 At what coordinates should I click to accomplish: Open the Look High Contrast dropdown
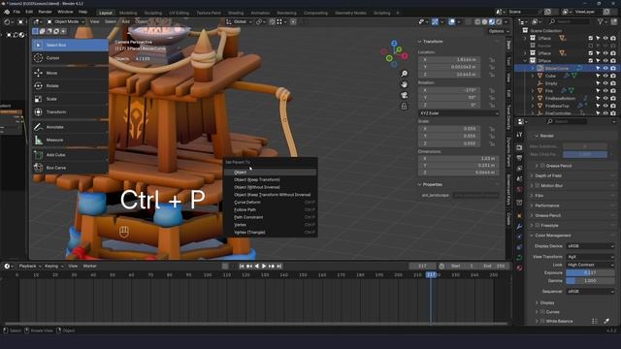tap(590, 265)
